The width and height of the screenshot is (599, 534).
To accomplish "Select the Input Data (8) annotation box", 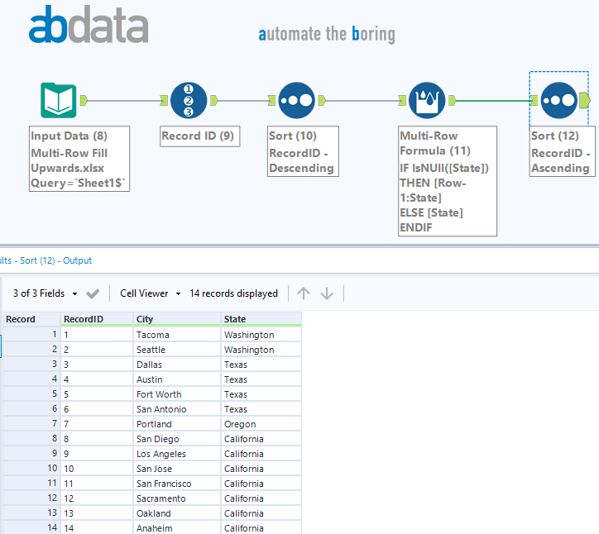I will [x=79, y=159].
